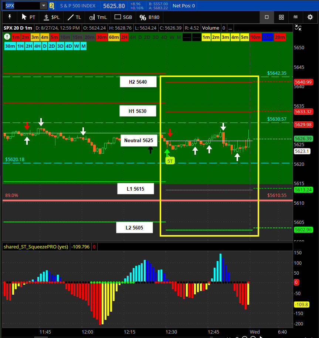Click the $5630.57 level label
Screen dimensions: 319x338
(276, 119)
